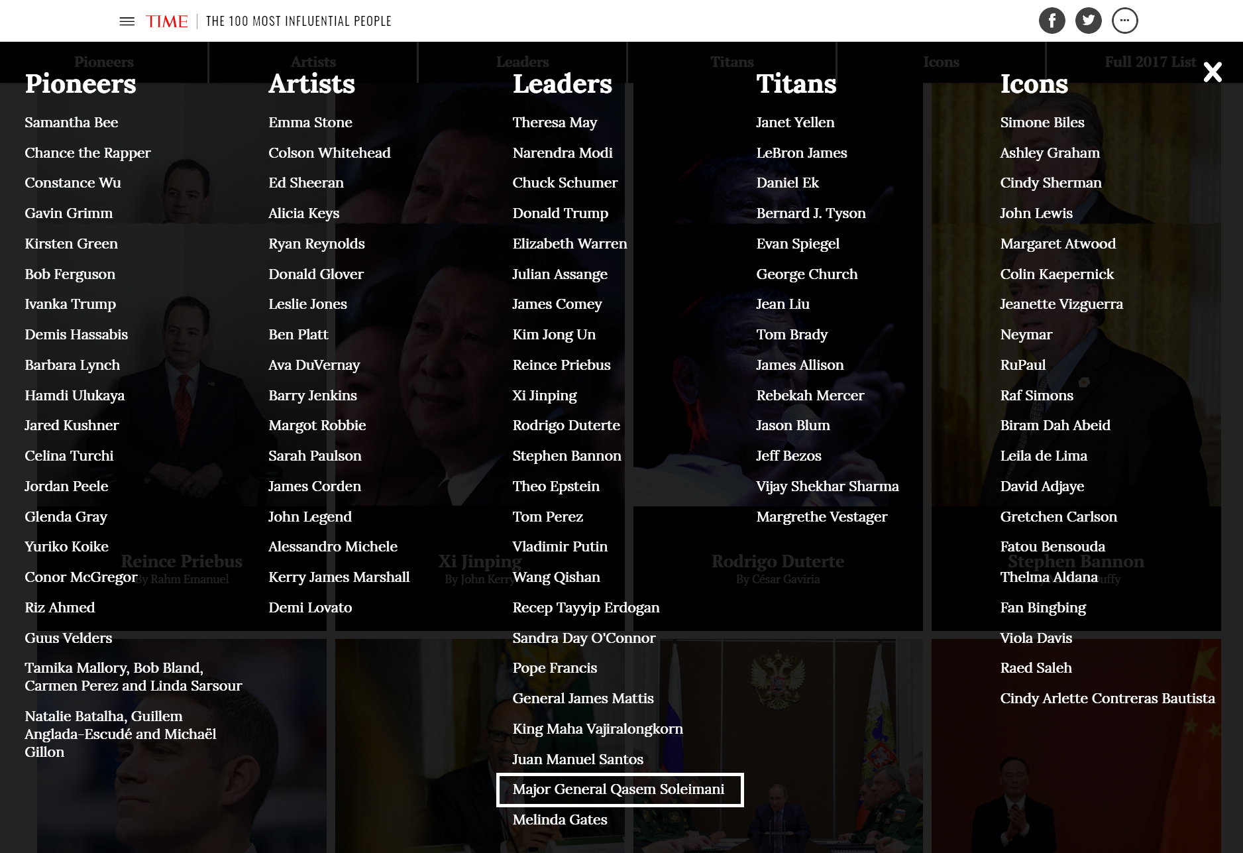The height and width of the screenshot is (853, 1243).
Task: Select Margrethe Vestager
Action: point(822,517)
